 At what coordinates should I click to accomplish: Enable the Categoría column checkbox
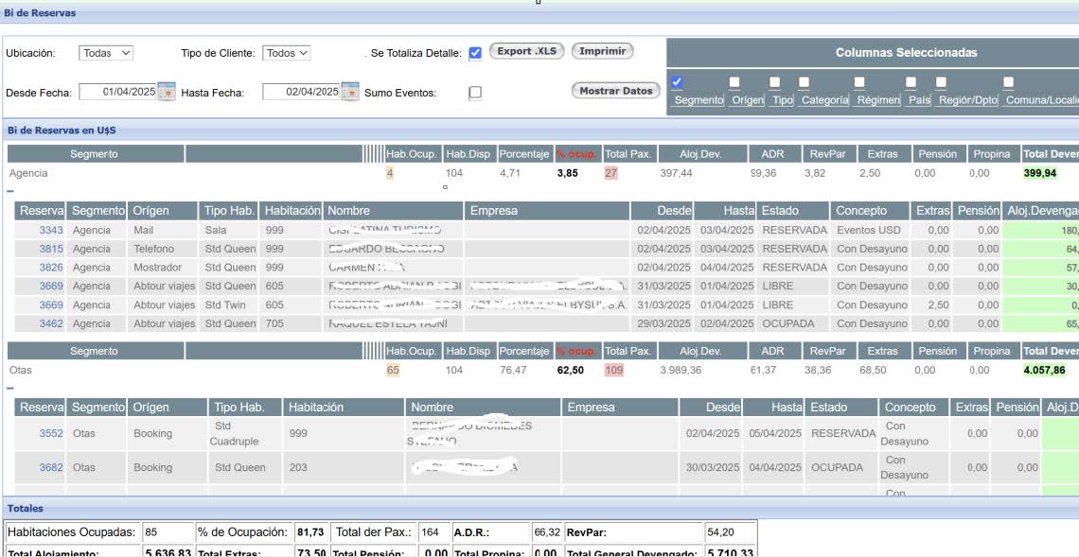point(804,82)
